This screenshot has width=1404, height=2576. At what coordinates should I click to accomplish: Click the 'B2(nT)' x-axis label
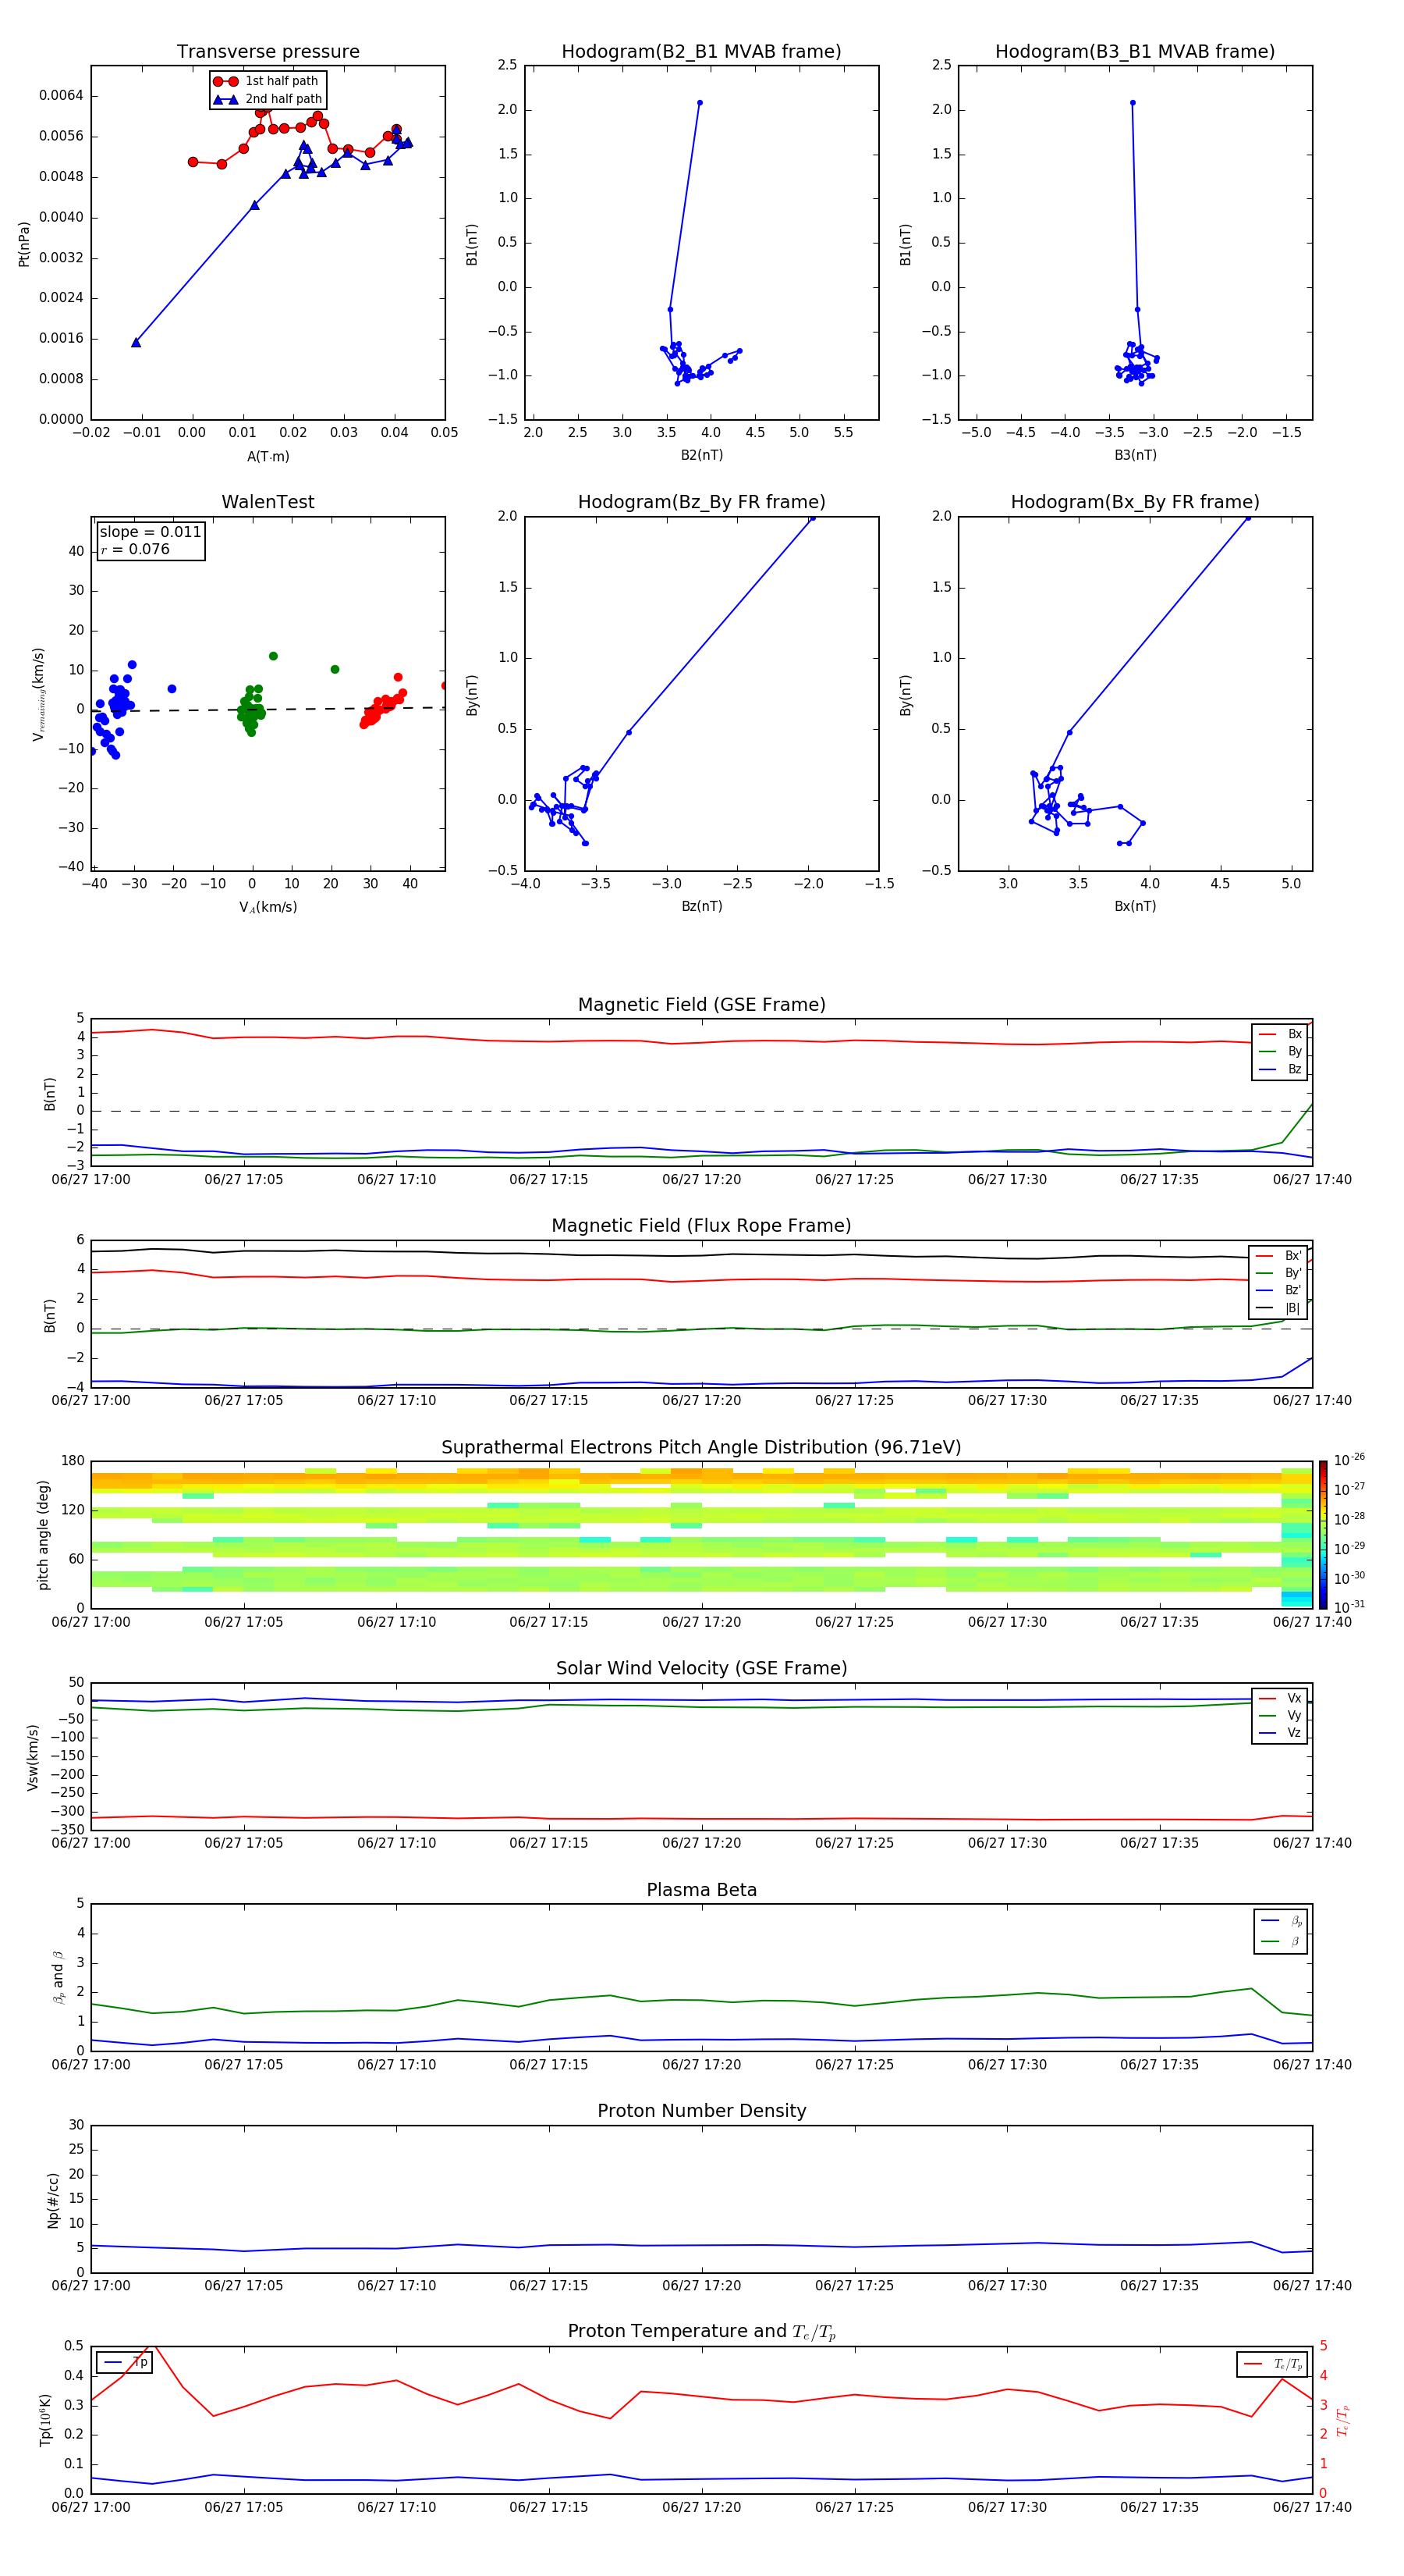pos(701,455)
